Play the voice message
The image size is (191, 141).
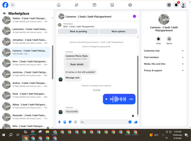pos(107,99)
